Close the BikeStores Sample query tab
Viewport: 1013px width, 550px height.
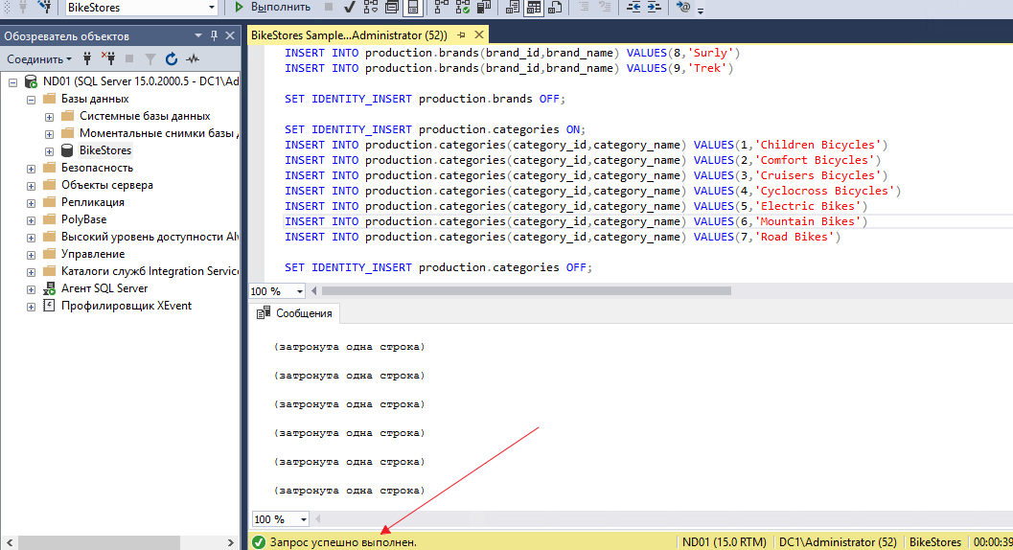coord(479,34)
